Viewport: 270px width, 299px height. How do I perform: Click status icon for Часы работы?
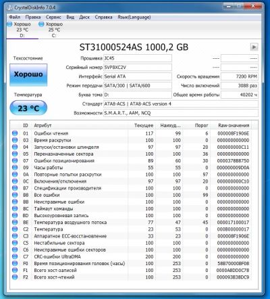click(15, 168)
